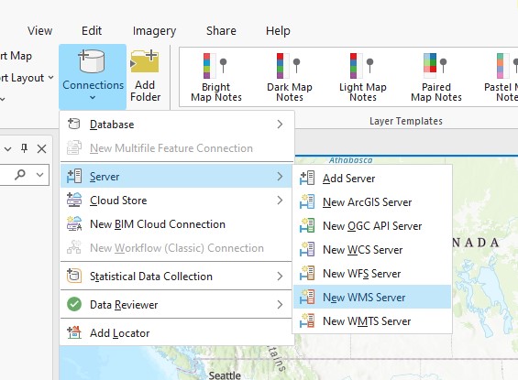Select the Server menu entry

pyautogui.click(x=177, y=177)
